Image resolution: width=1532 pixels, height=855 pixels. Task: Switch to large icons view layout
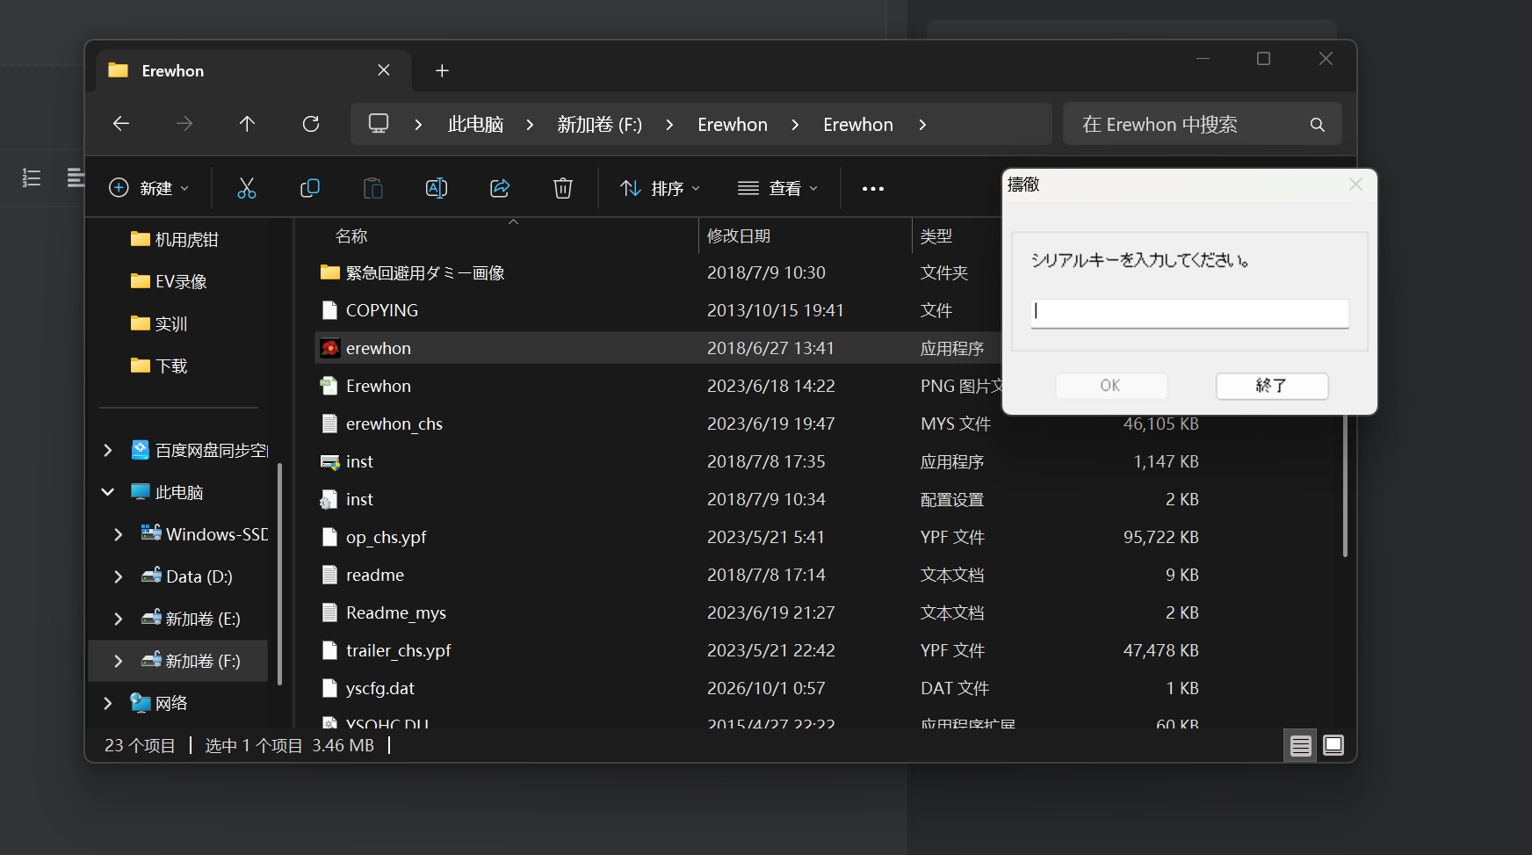coord(1333,746)
